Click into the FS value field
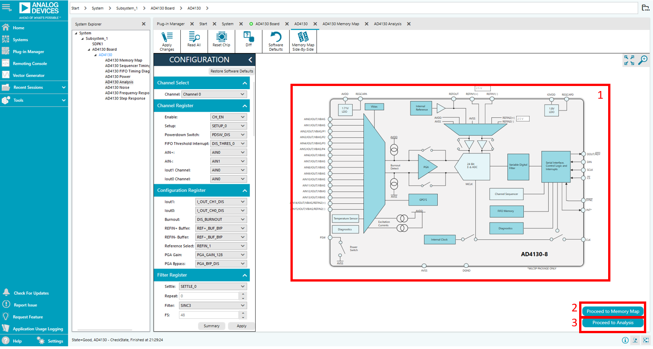 209,315
